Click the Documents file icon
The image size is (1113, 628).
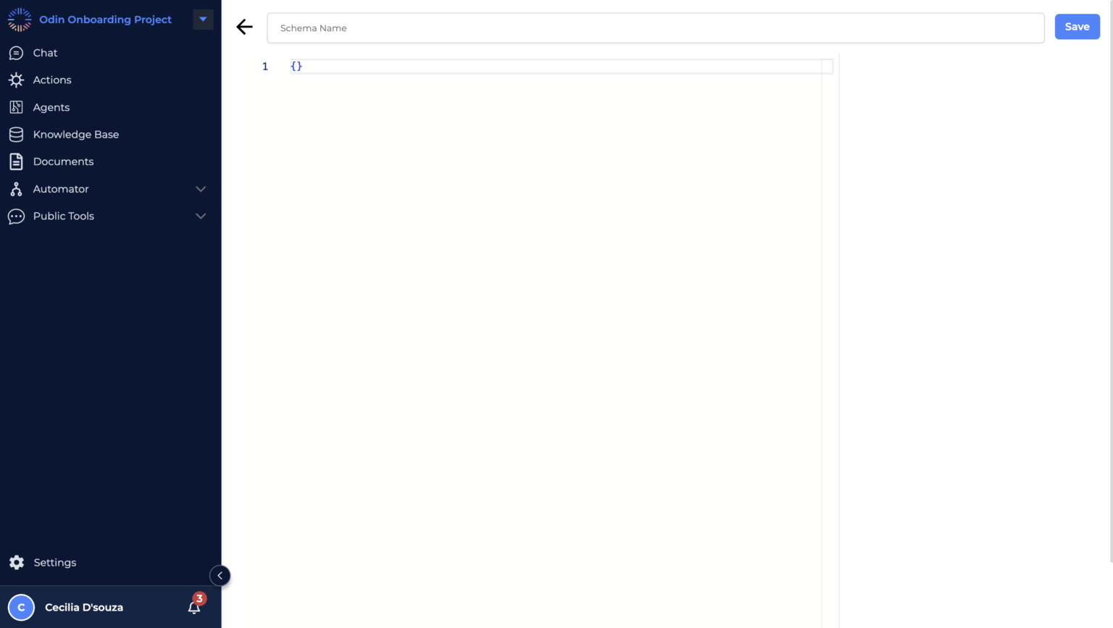pyautogui.click(x=16, y=162)
